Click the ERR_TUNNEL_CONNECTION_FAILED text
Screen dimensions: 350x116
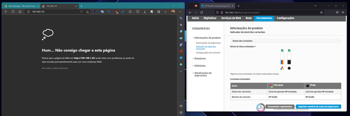point(55,68)
